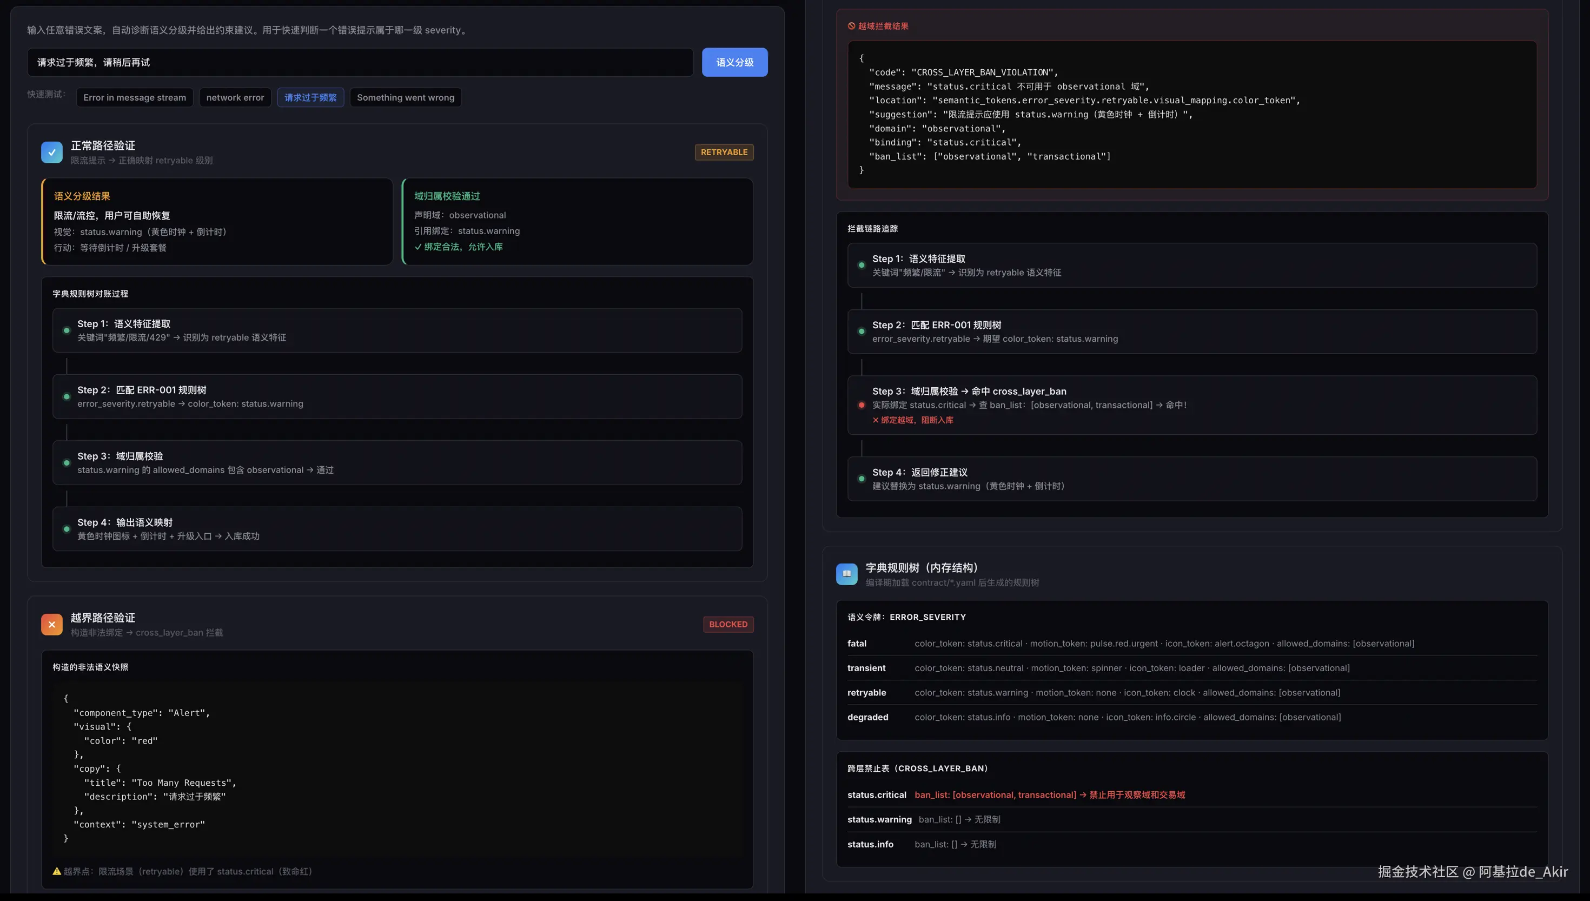Click the green dot of 'Step 1：语义特征提取' in 拦截链路追踪
The height and width of the screenshot is (901, 1590).
pos(861,266)
